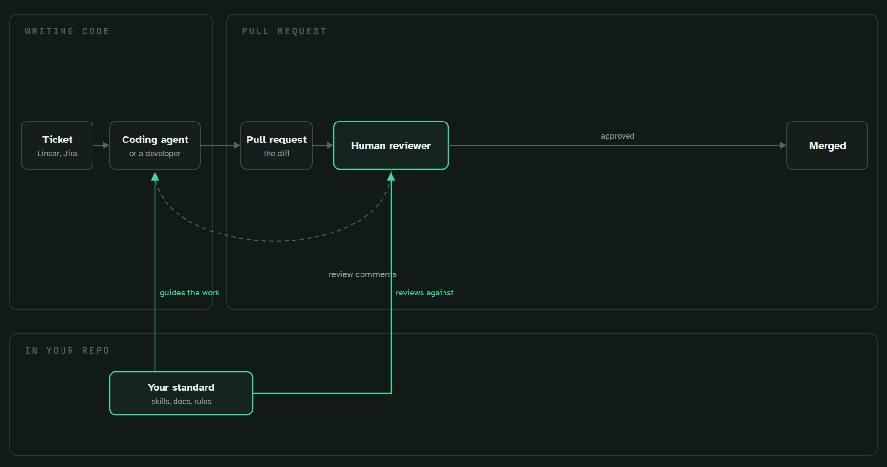This screenshot has height=467, width=887.
Task: Click the Merged node box
Action: point(827,145)
